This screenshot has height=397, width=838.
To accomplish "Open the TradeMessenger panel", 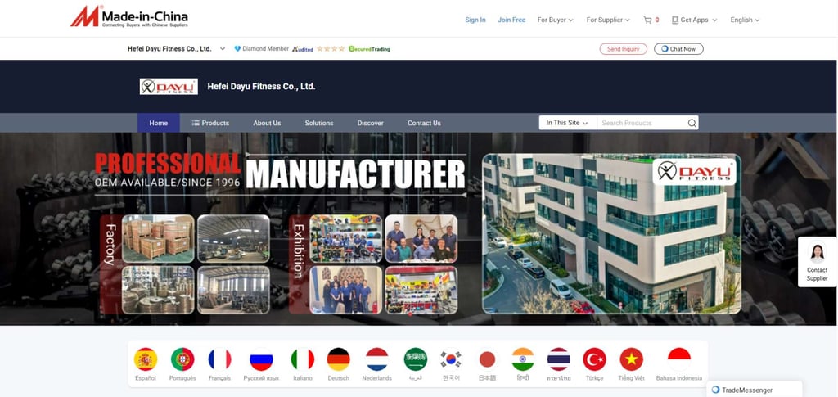I will 754,390.
